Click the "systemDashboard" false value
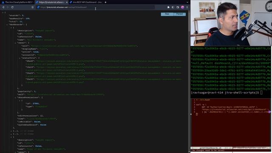 pos(43,125)
